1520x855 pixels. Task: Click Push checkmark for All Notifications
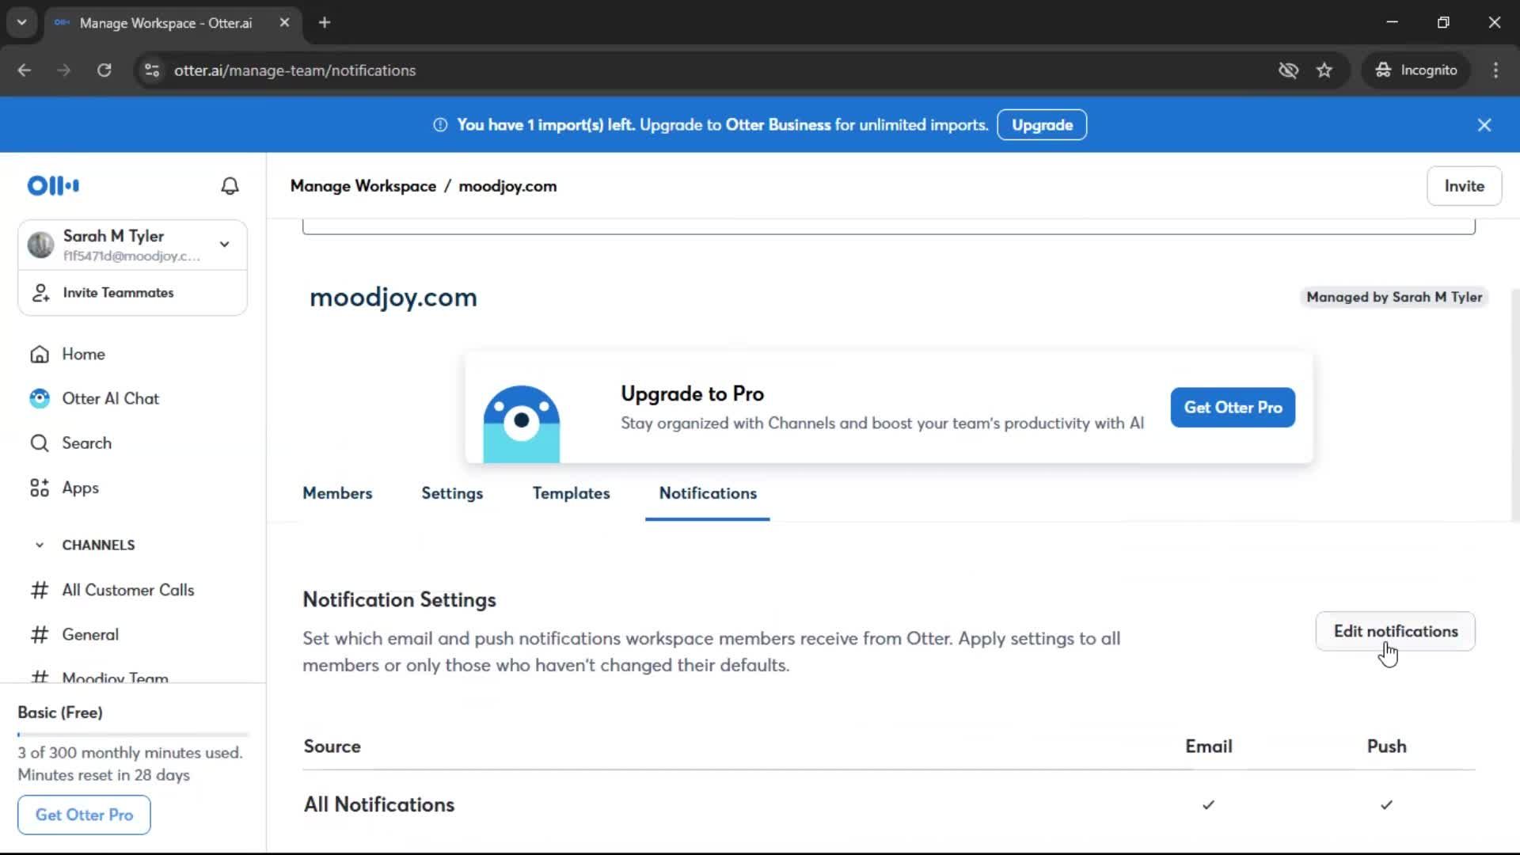pyautogui.click(x=1386, y=805)
